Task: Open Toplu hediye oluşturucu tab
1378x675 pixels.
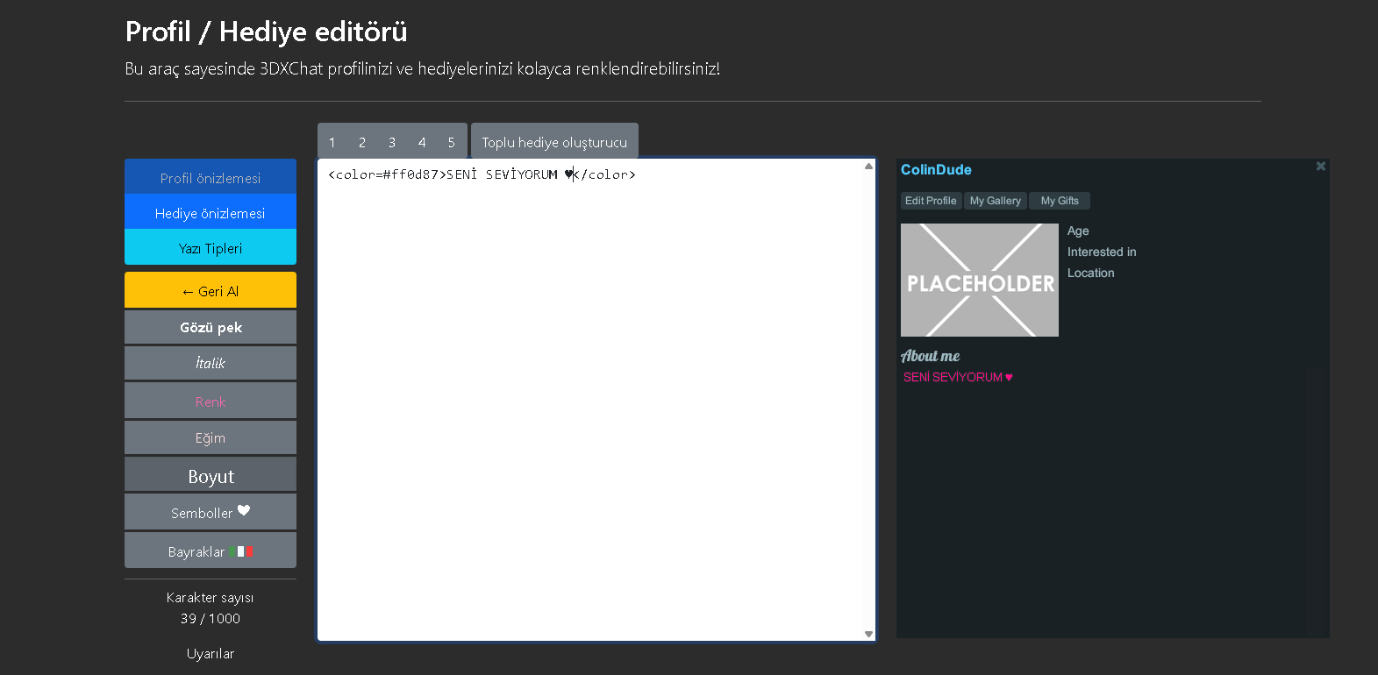Action: pyautogui.click(x=554, y=142)
